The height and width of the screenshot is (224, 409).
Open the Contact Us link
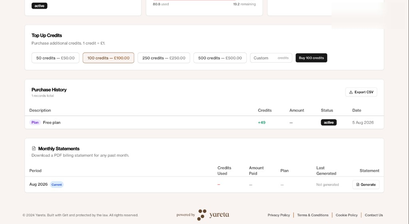tap(374, 215)
